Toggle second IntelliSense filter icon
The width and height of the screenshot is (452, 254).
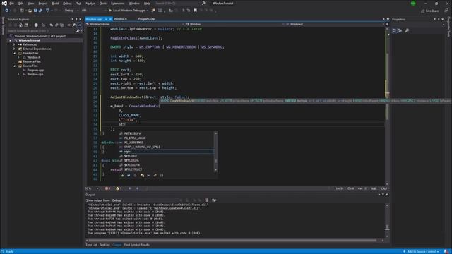click(x=129, y=176)
